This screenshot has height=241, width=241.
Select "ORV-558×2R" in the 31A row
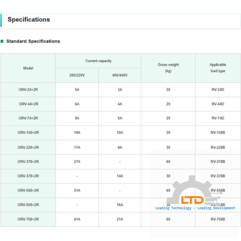[28, 191]
